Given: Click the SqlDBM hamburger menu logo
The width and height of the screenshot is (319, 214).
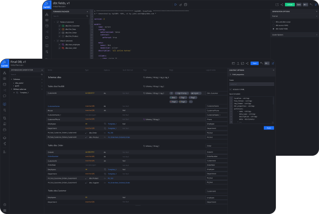Looking at the screenshot, I should (5, 63).
